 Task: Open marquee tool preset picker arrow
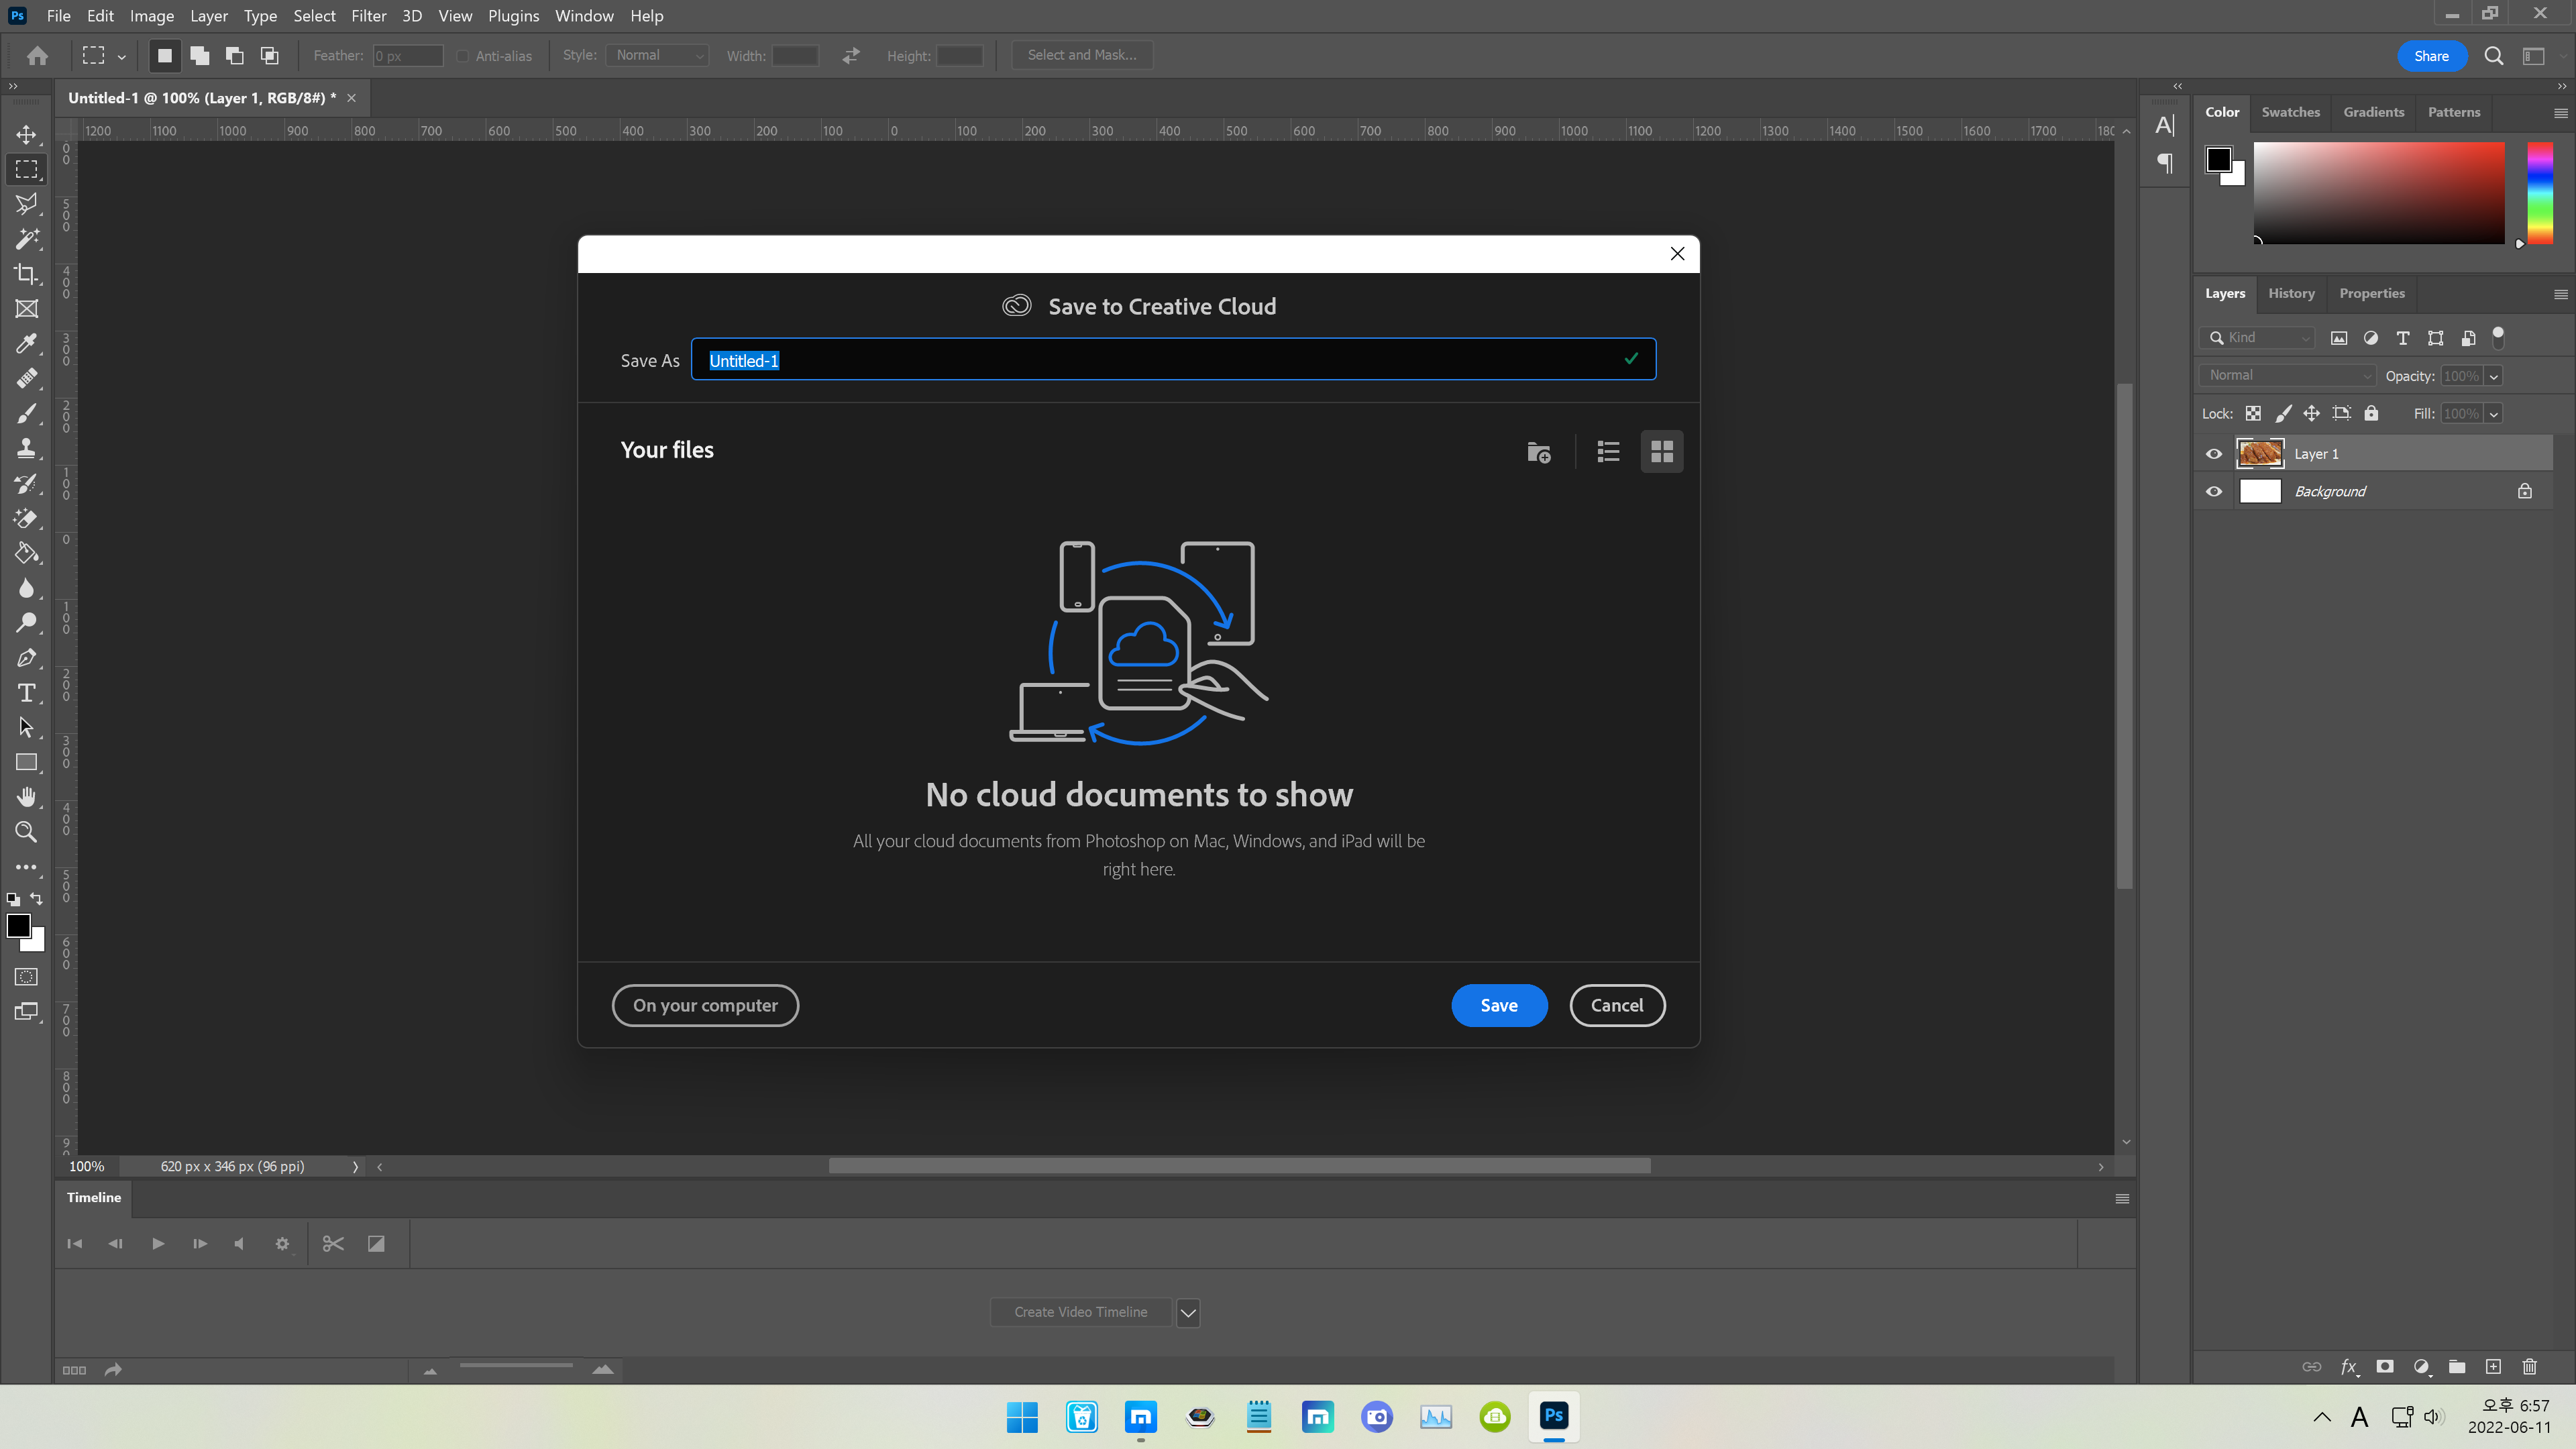122,57
